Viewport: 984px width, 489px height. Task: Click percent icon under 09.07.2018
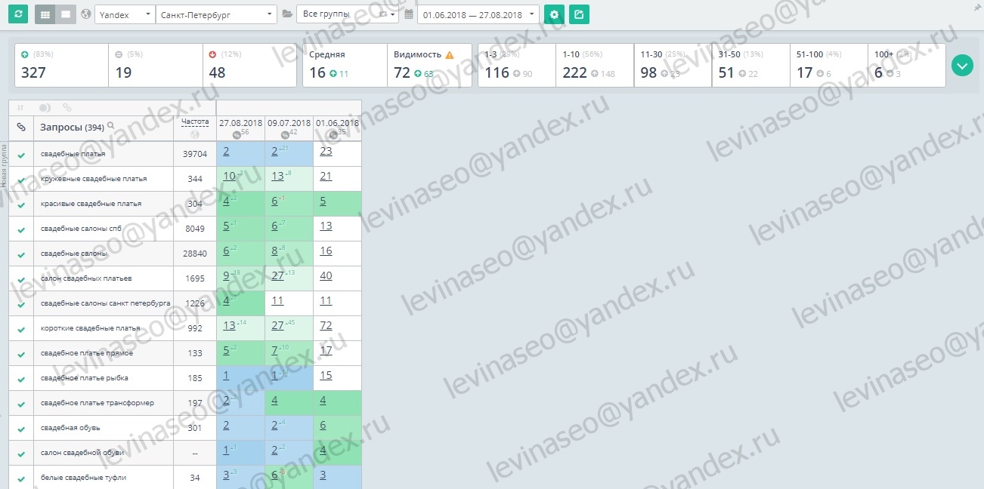pos(285,135)
